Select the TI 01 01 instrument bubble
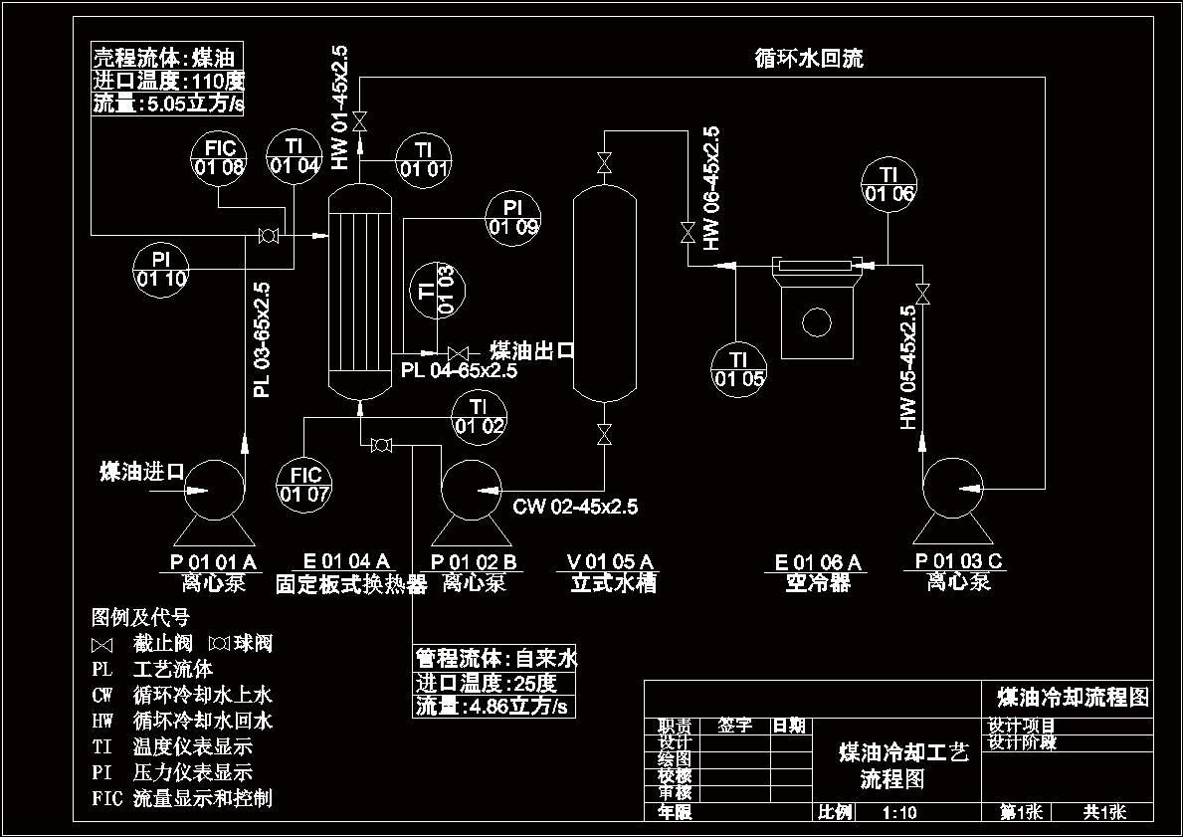1183x837 pixels. click(x=423, y=159)
